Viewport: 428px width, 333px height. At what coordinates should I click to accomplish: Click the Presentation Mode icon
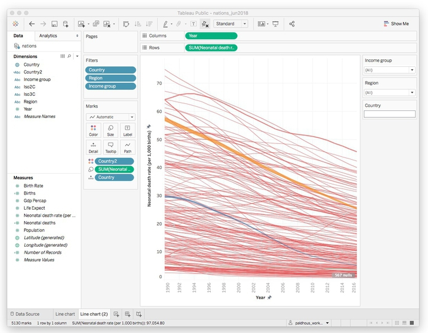276,24
